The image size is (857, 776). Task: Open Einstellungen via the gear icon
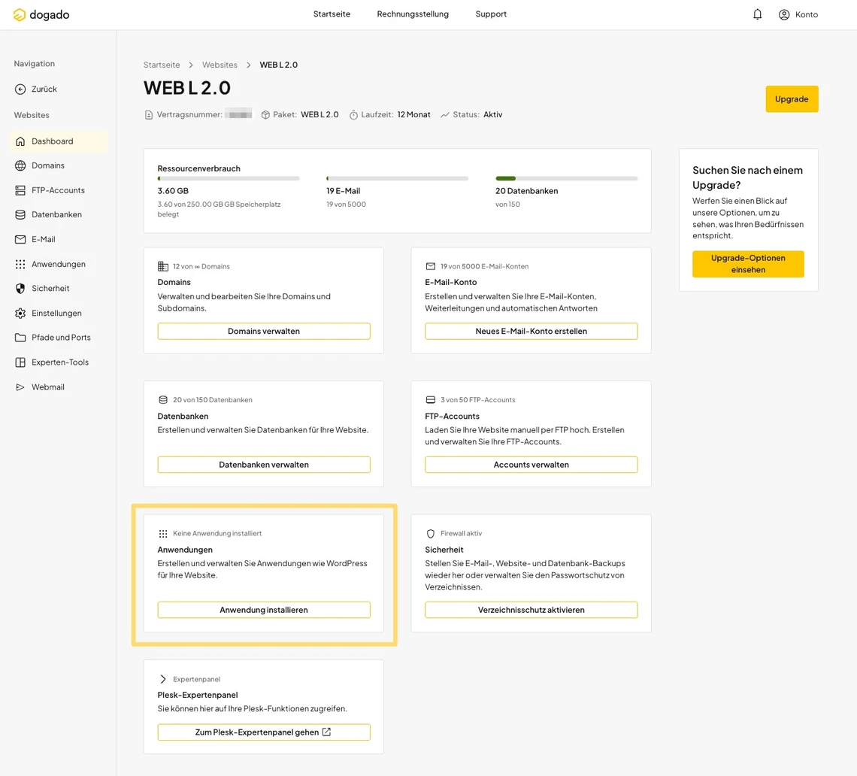pyautogui.click(x=20, y=313)
